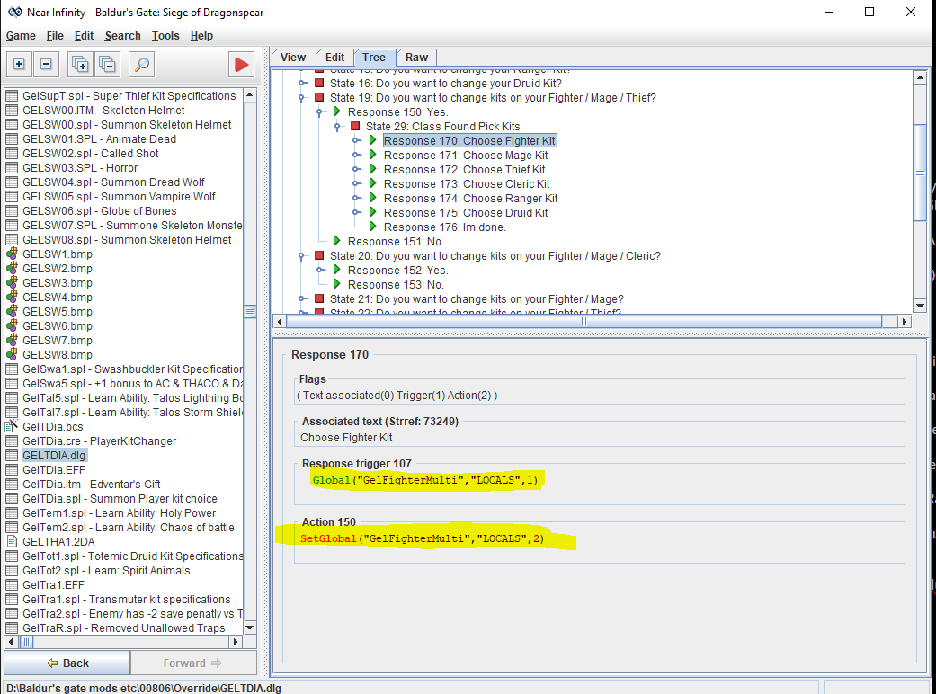Click the collapse node minus icon in toolbar
Viewport: 936px width, 694px height.
tap(47, 64)
